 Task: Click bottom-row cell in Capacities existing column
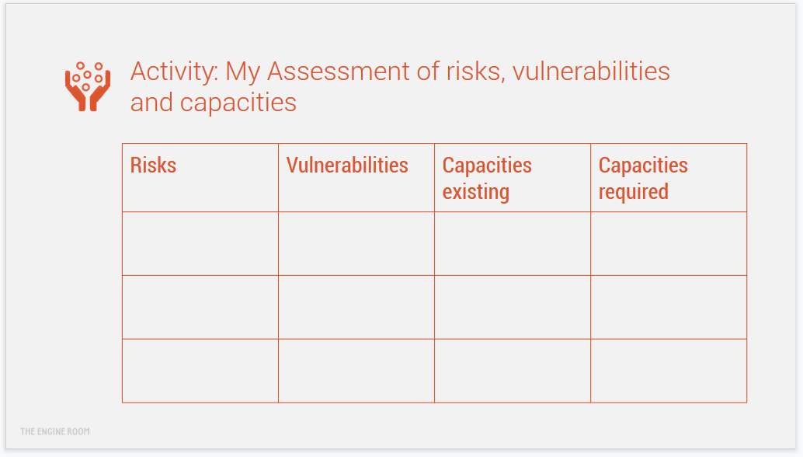point(513,371)
